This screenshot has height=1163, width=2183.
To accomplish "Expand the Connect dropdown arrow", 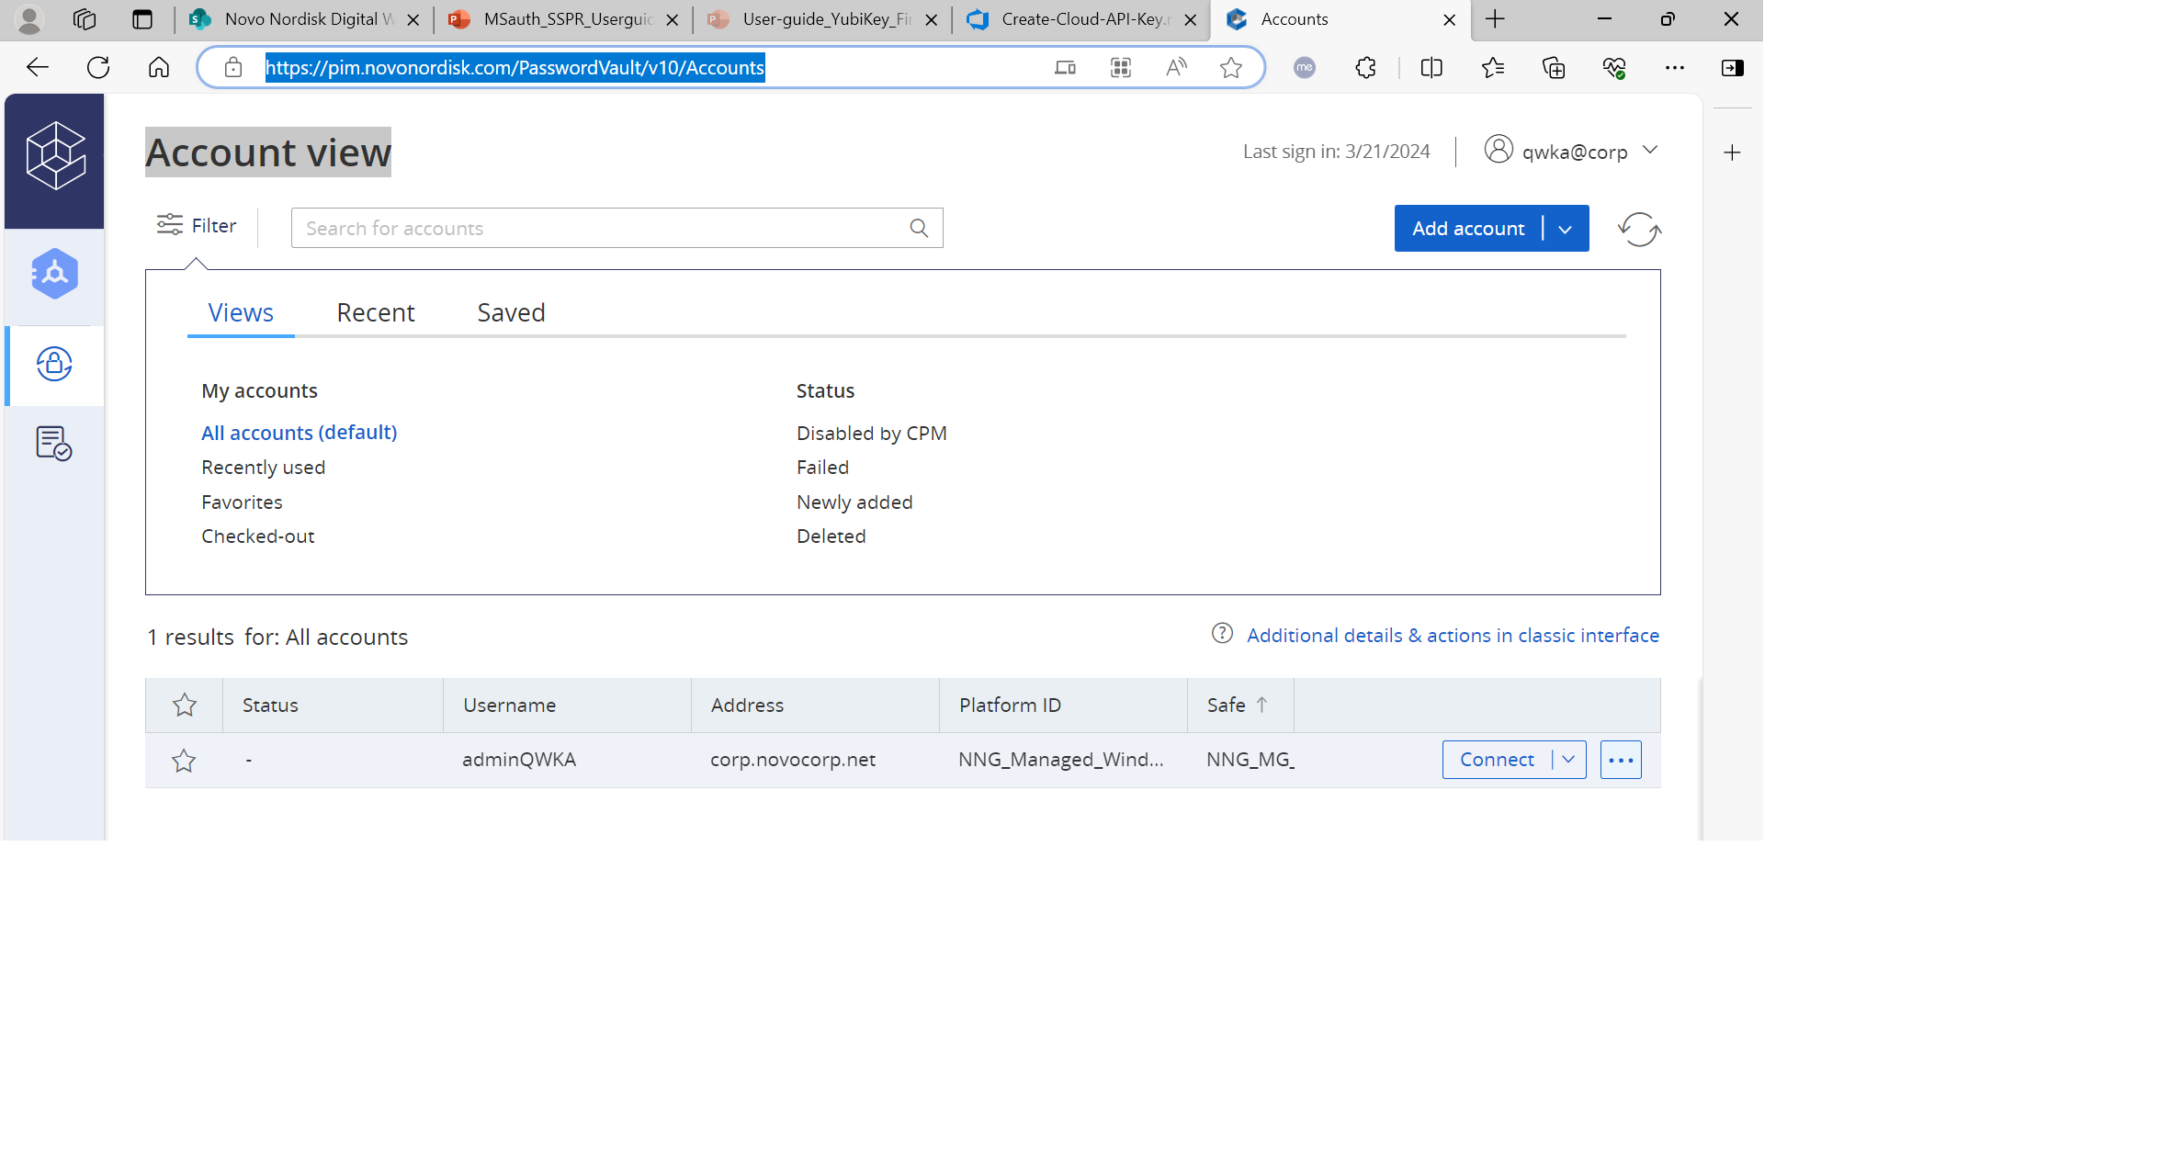I will pos(1568,760).
